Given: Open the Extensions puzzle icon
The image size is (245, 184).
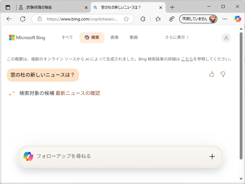Looking at the screenshot, I should [143, 19].
